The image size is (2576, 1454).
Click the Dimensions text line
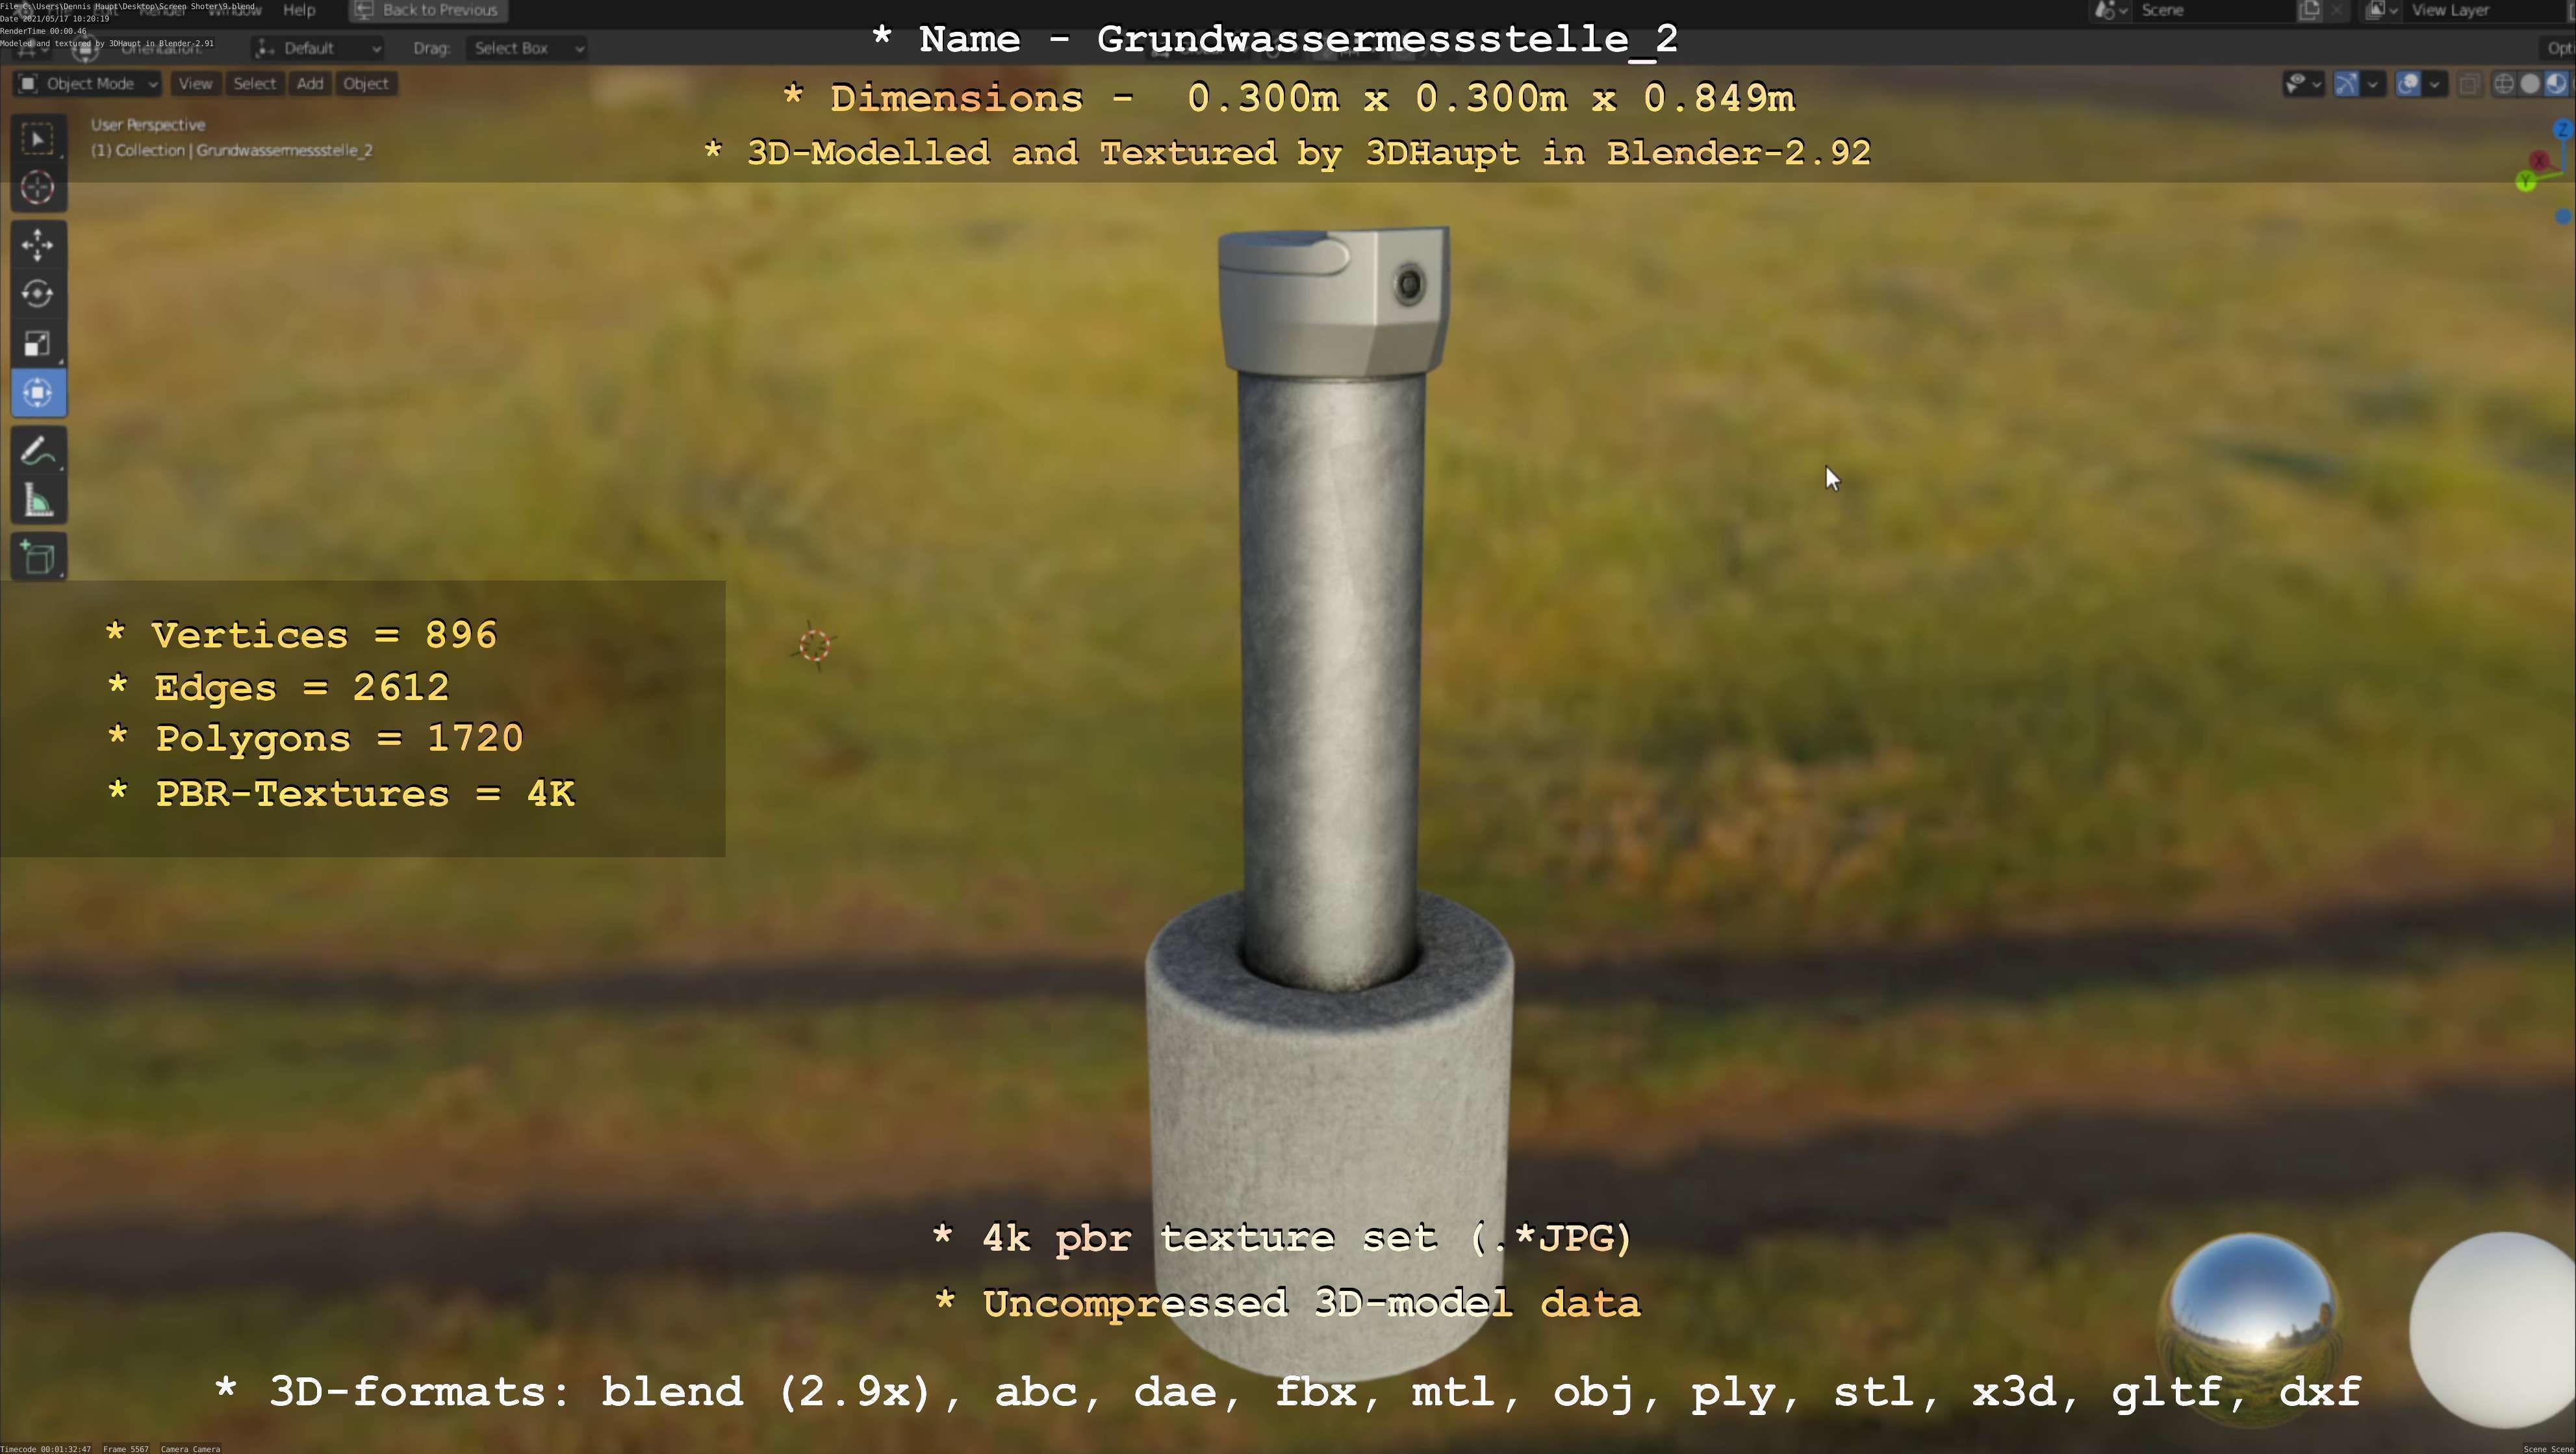click(x=1289, y=98)
